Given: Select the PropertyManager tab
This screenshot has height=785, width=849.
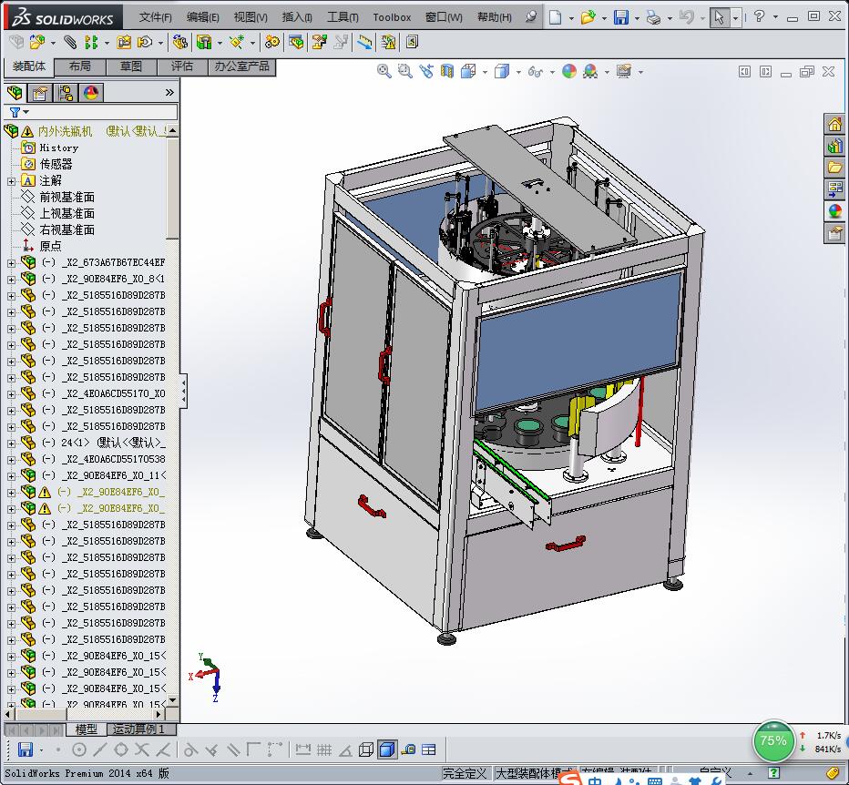Looking at the screenshot, I should point(39,93).
